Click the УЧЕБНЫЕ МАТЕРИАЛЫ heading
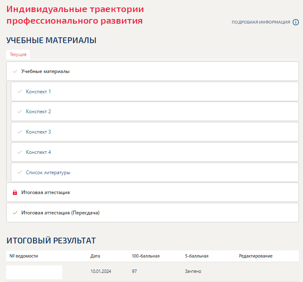This screenshot has width=303, height=282. click(x=51, y=40)
